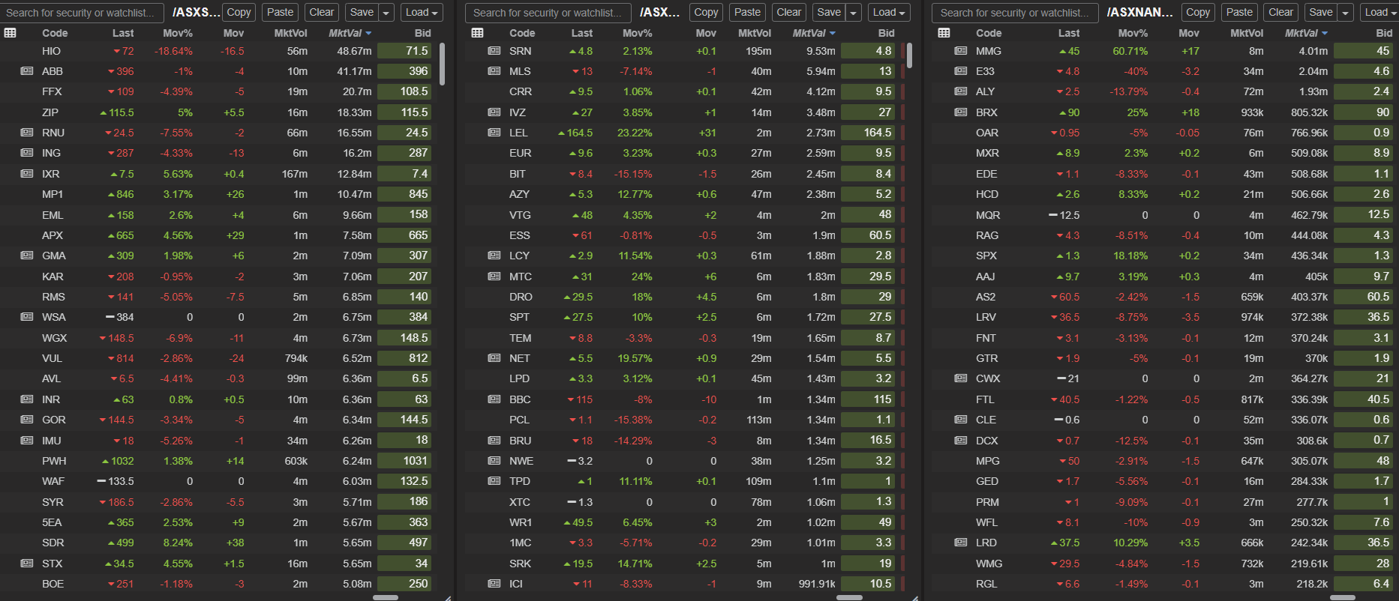Viewport: 1399px width, 601px height.
Task: Expand Save options arrow in first panel
Action: pyautogui.click(x=386, y=13)
